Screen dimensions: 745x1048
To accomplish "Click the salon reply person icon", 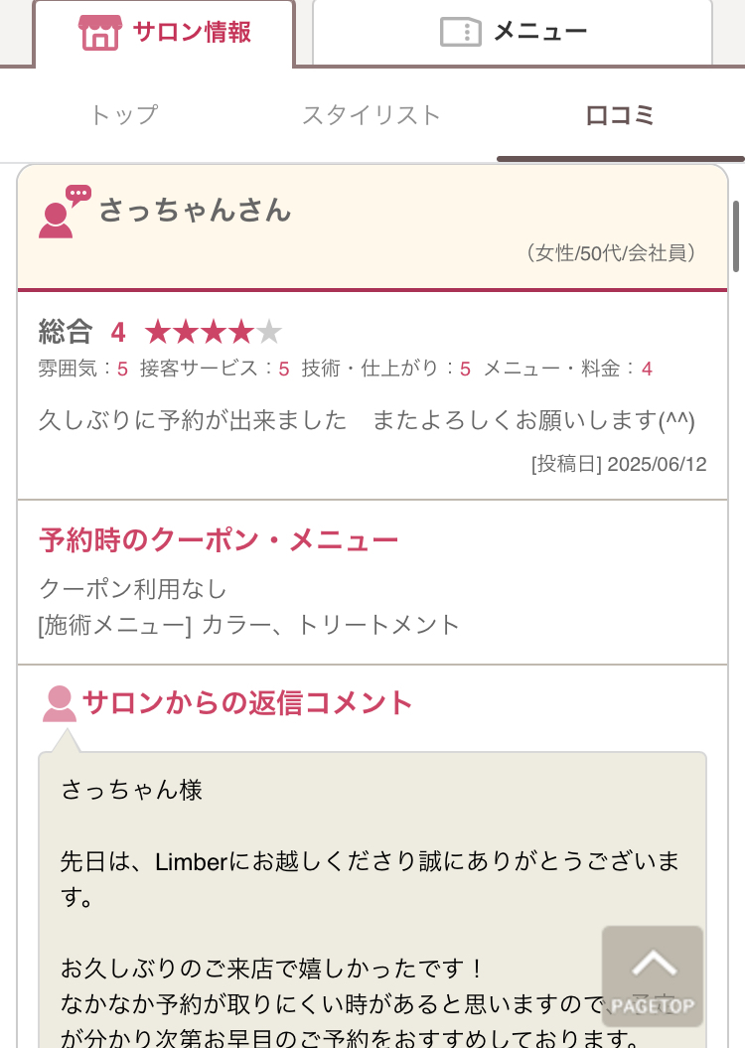I will coord(60,703).
